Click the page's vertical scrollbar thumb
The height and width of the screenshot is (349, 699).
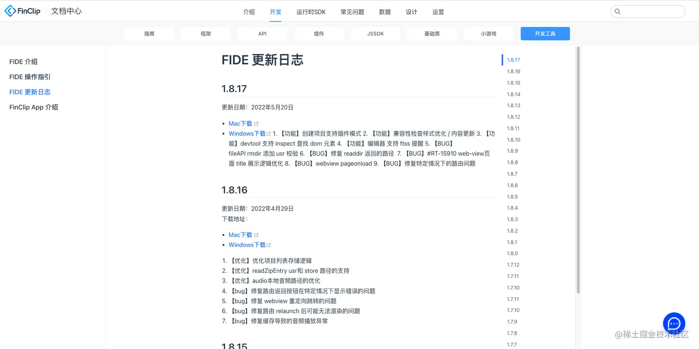(578, 170)
